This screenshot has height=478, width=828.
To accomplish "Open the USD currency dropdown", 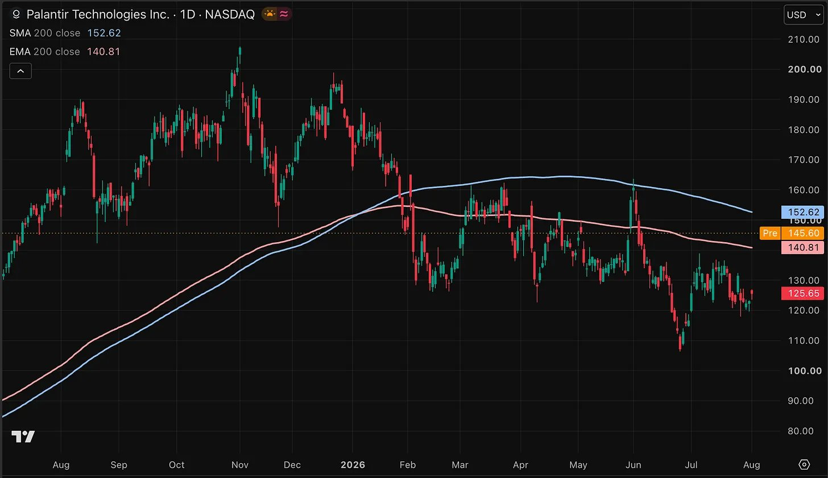I will 804,15.
